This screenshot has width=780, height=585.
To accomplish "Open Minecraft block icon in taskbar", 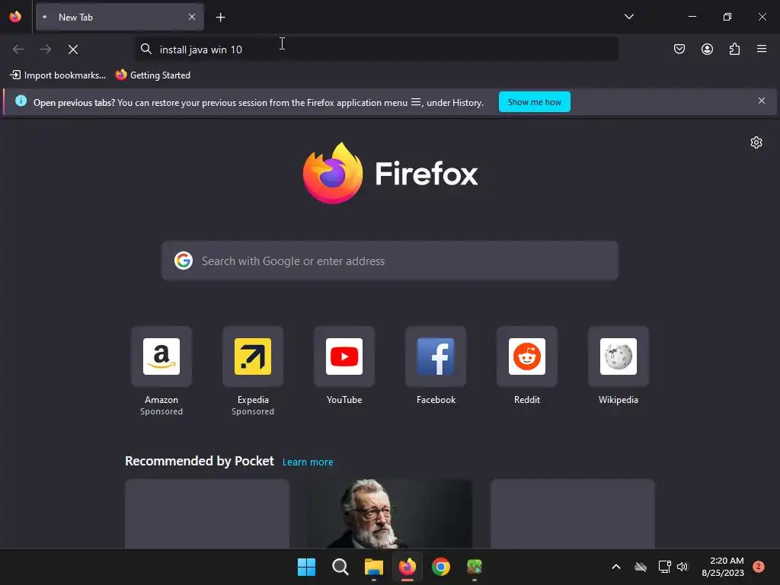I will 475,567.
